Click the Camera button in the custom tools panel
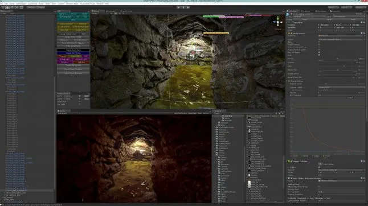 coord(63,14)
